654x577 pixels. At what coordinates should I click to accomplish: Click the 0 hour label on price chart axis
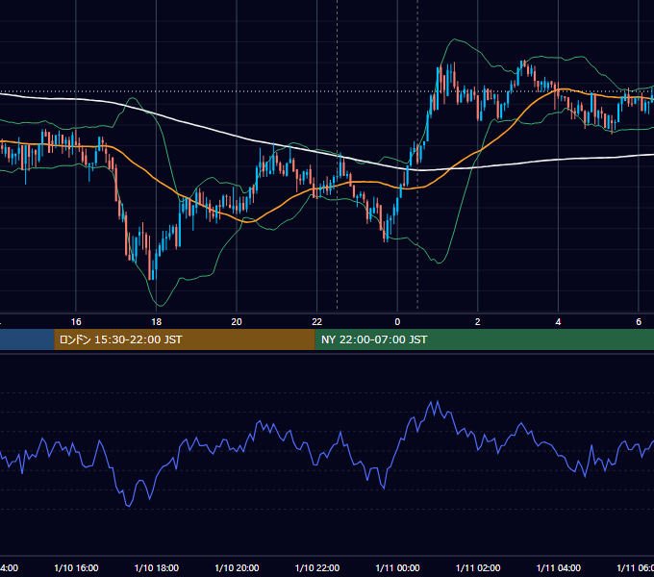[x=397, y=322]
